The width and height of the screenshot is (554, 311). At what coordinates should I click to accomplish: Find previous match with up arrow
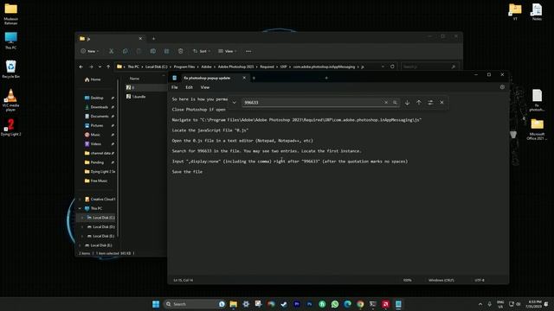(419, 102)
